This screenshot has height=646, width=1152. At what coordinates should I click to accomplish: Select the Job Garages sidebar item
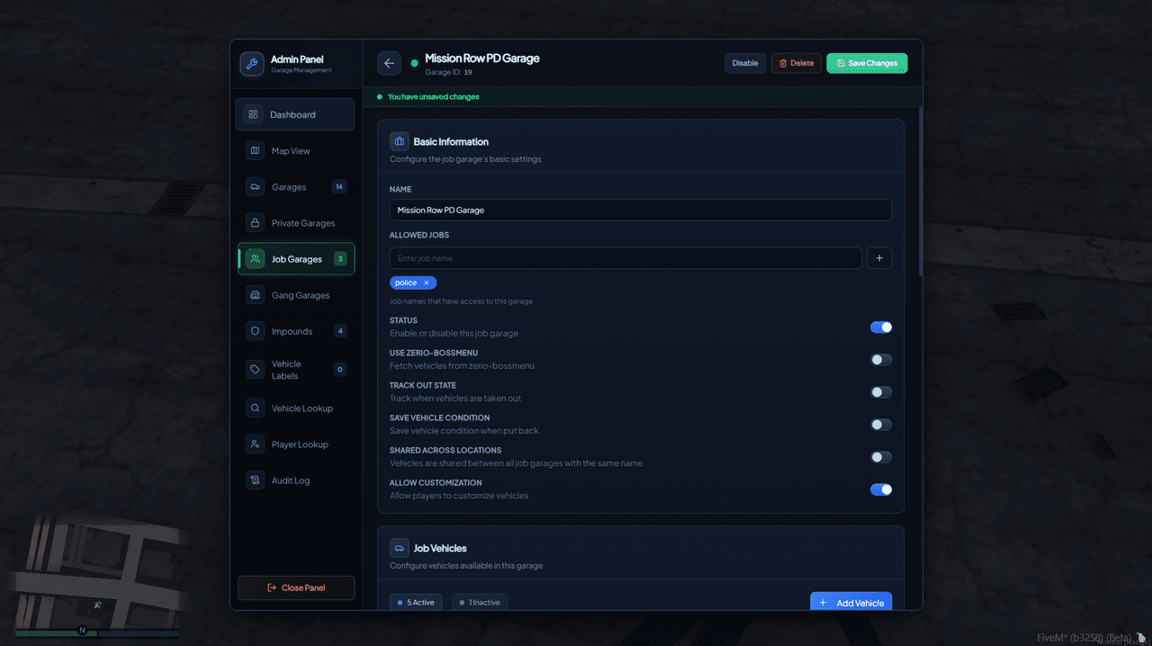click(296, 259)
